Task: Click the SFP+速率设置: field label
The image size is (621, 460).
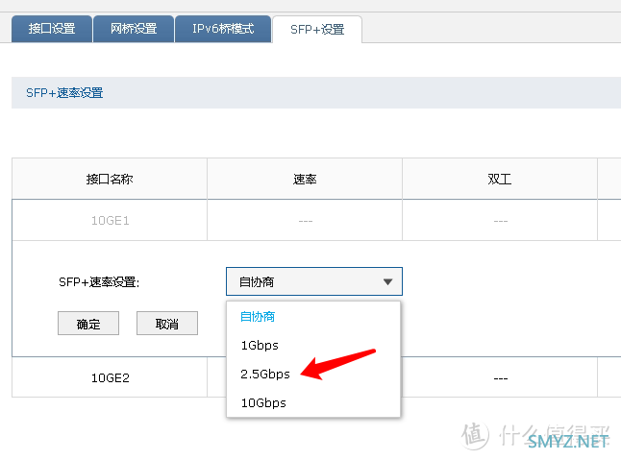Action: [99, 282]
